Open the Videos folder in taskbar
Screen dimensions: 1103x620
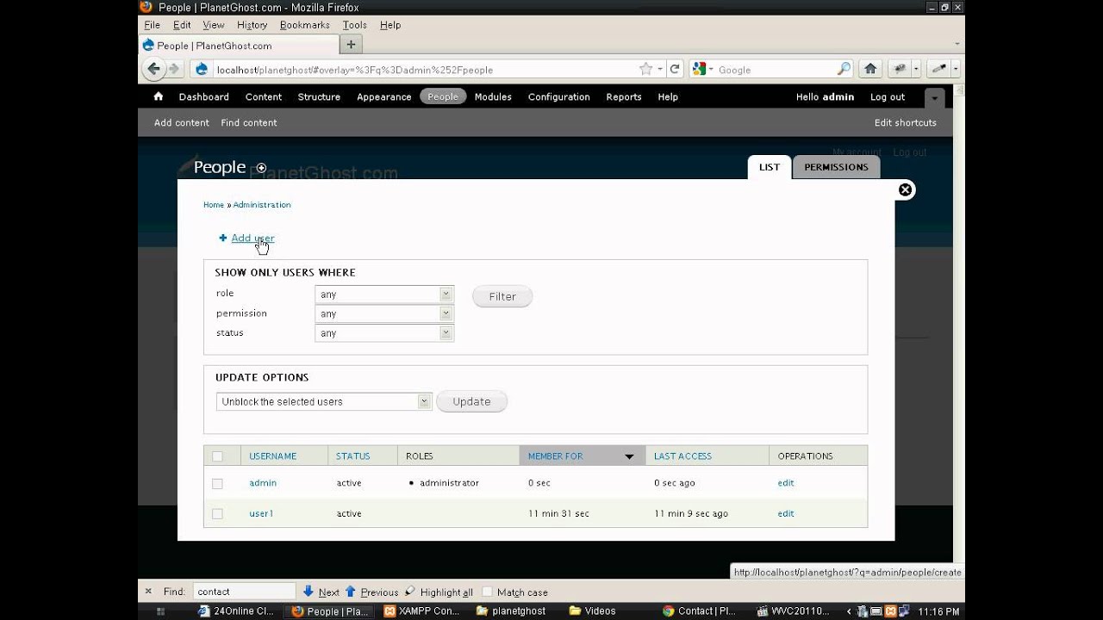(593, 611)
